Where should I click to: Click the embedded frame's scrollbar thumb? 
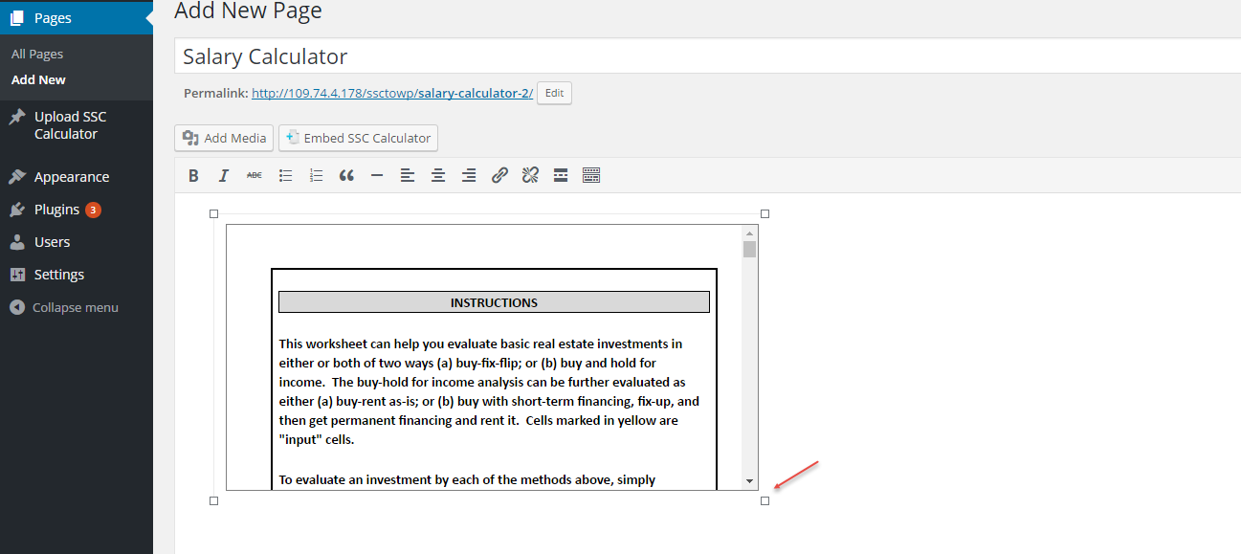[x=749, y=249]
